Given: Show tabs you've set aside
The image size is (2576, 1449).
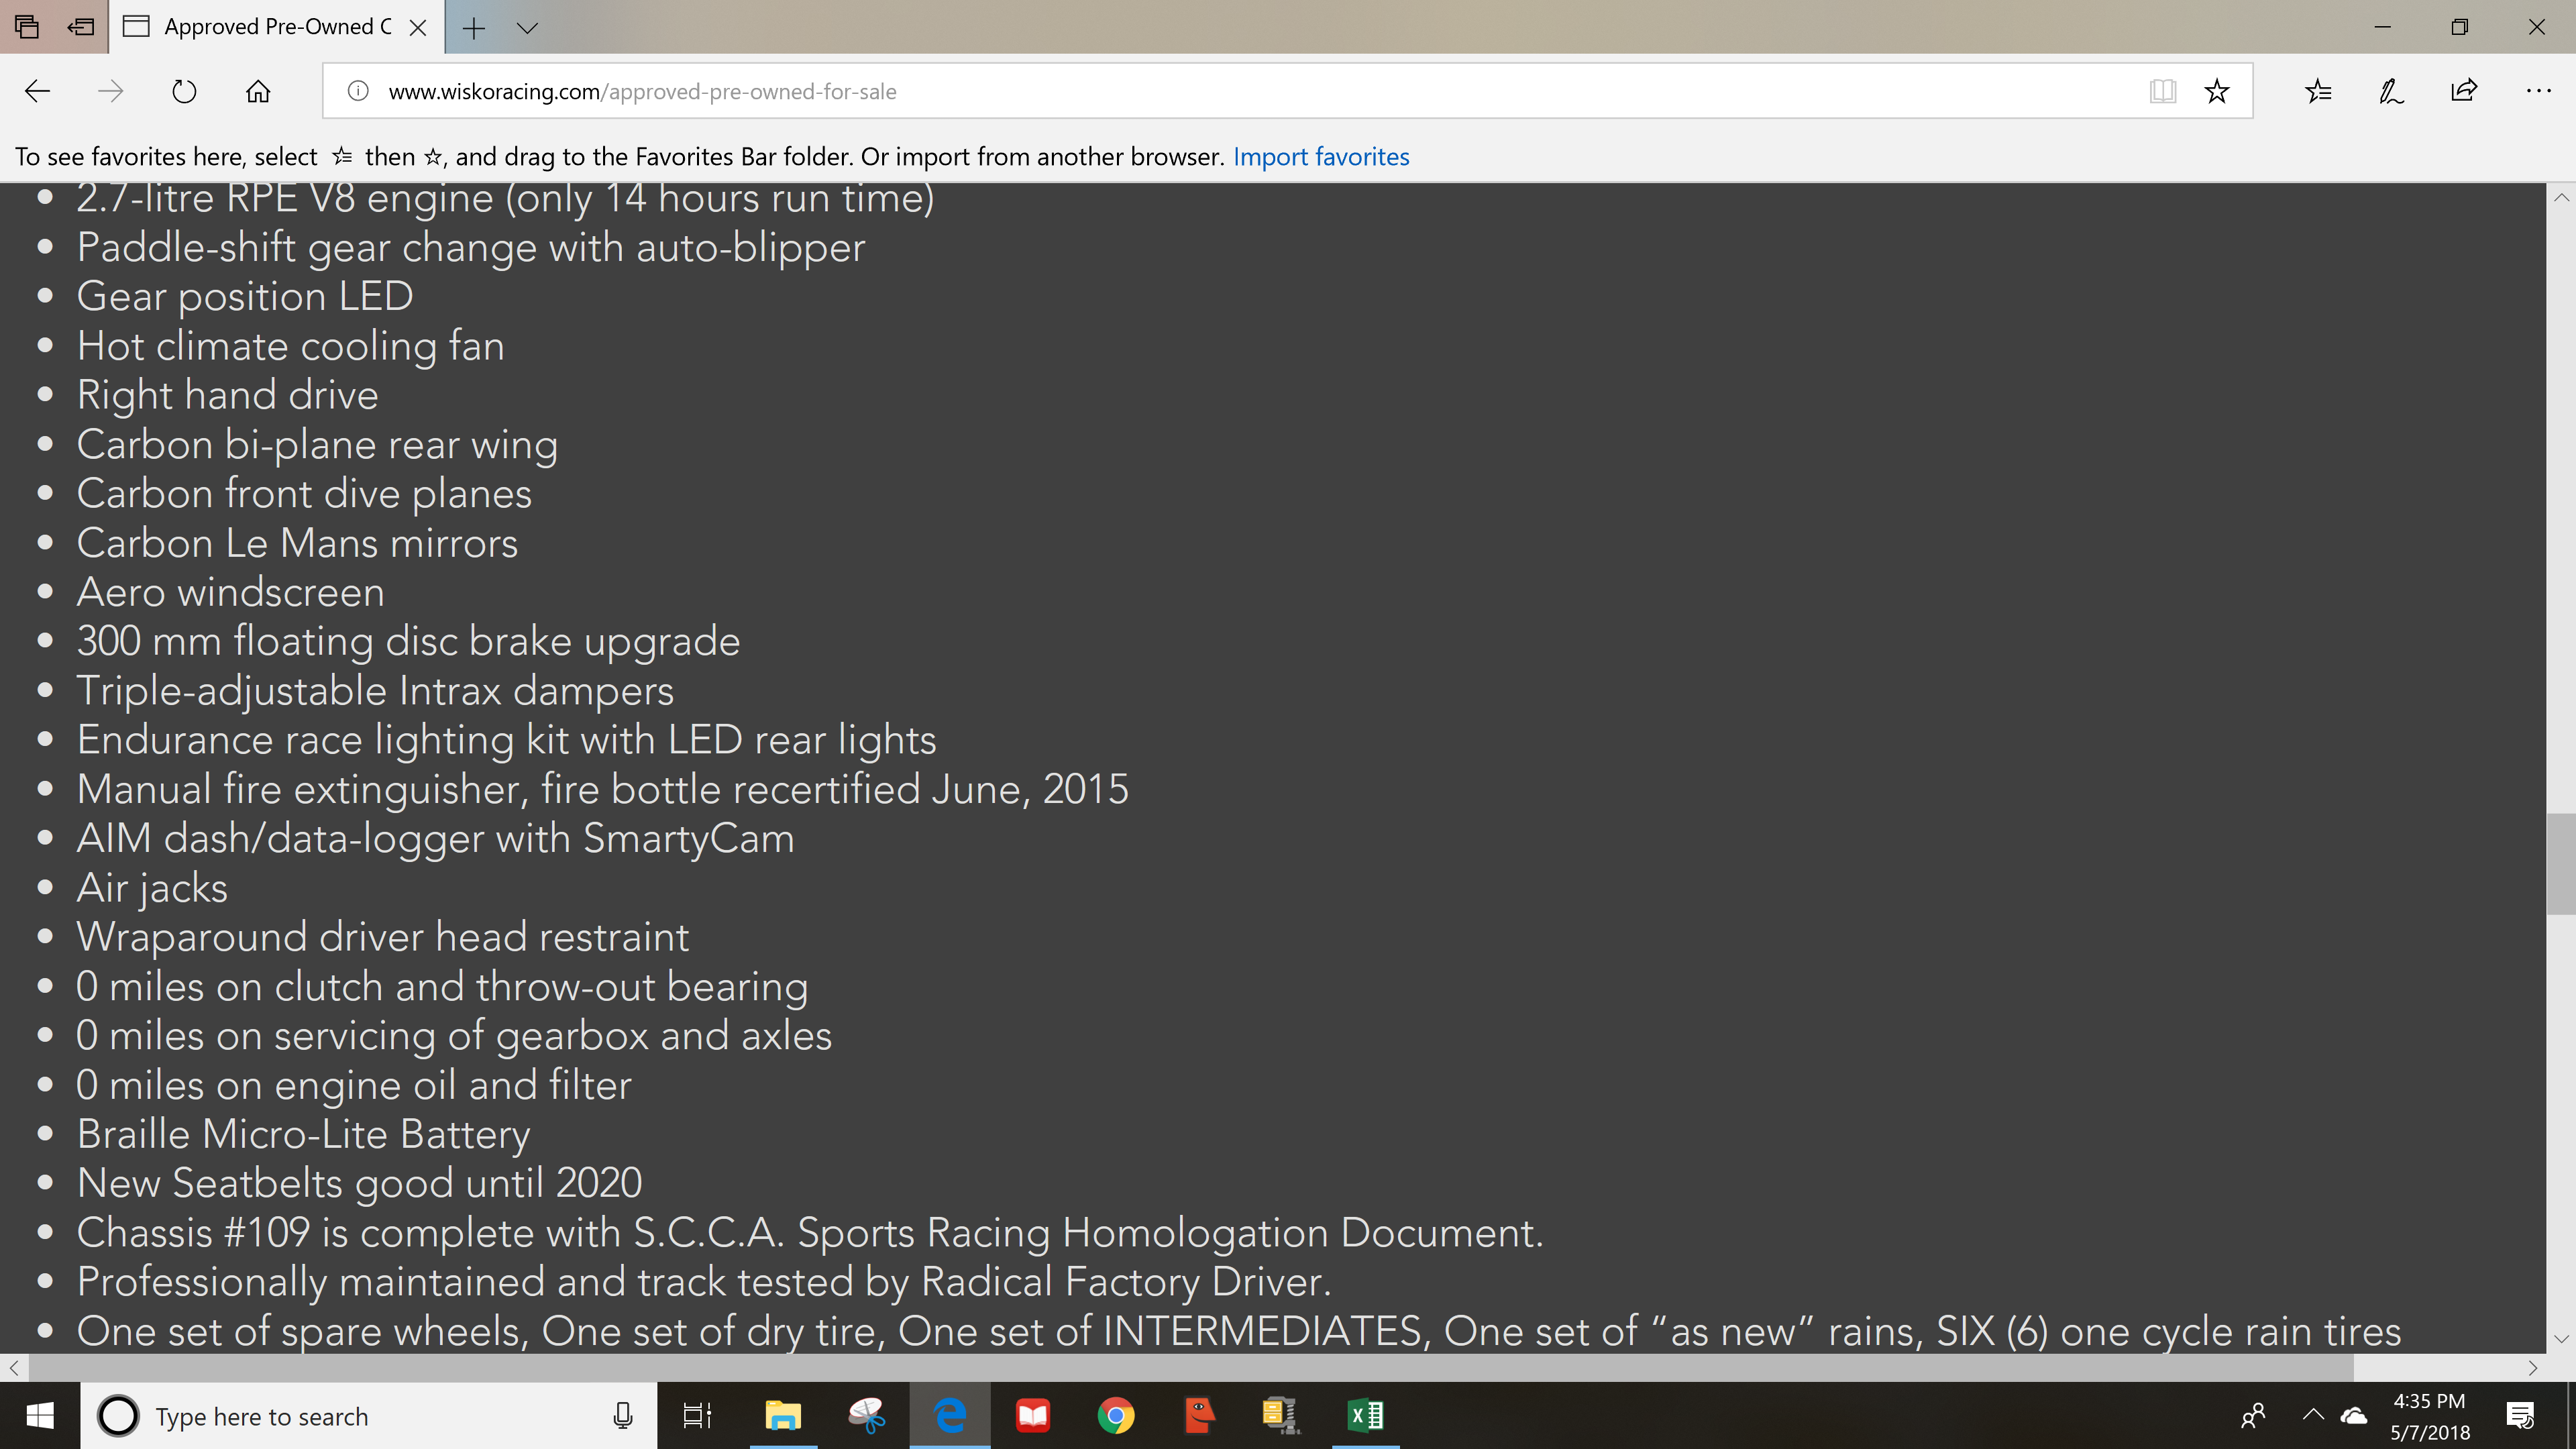Looking at the screenshot, I should (27, 27).
